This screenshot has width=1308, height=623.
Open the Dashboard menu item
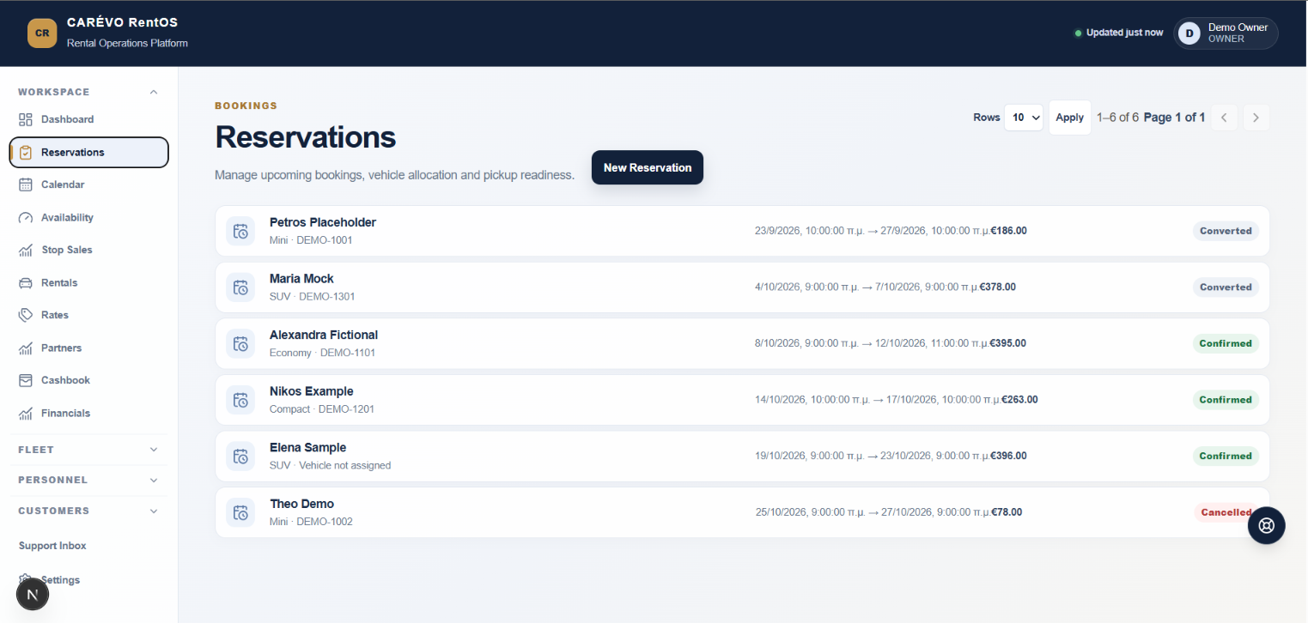pos(88,119)
